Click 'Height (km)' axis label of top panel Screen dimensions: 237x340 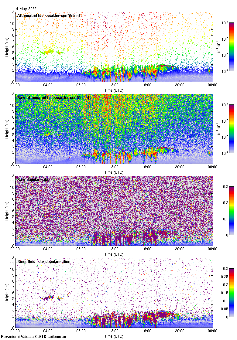tap(7, 47)
